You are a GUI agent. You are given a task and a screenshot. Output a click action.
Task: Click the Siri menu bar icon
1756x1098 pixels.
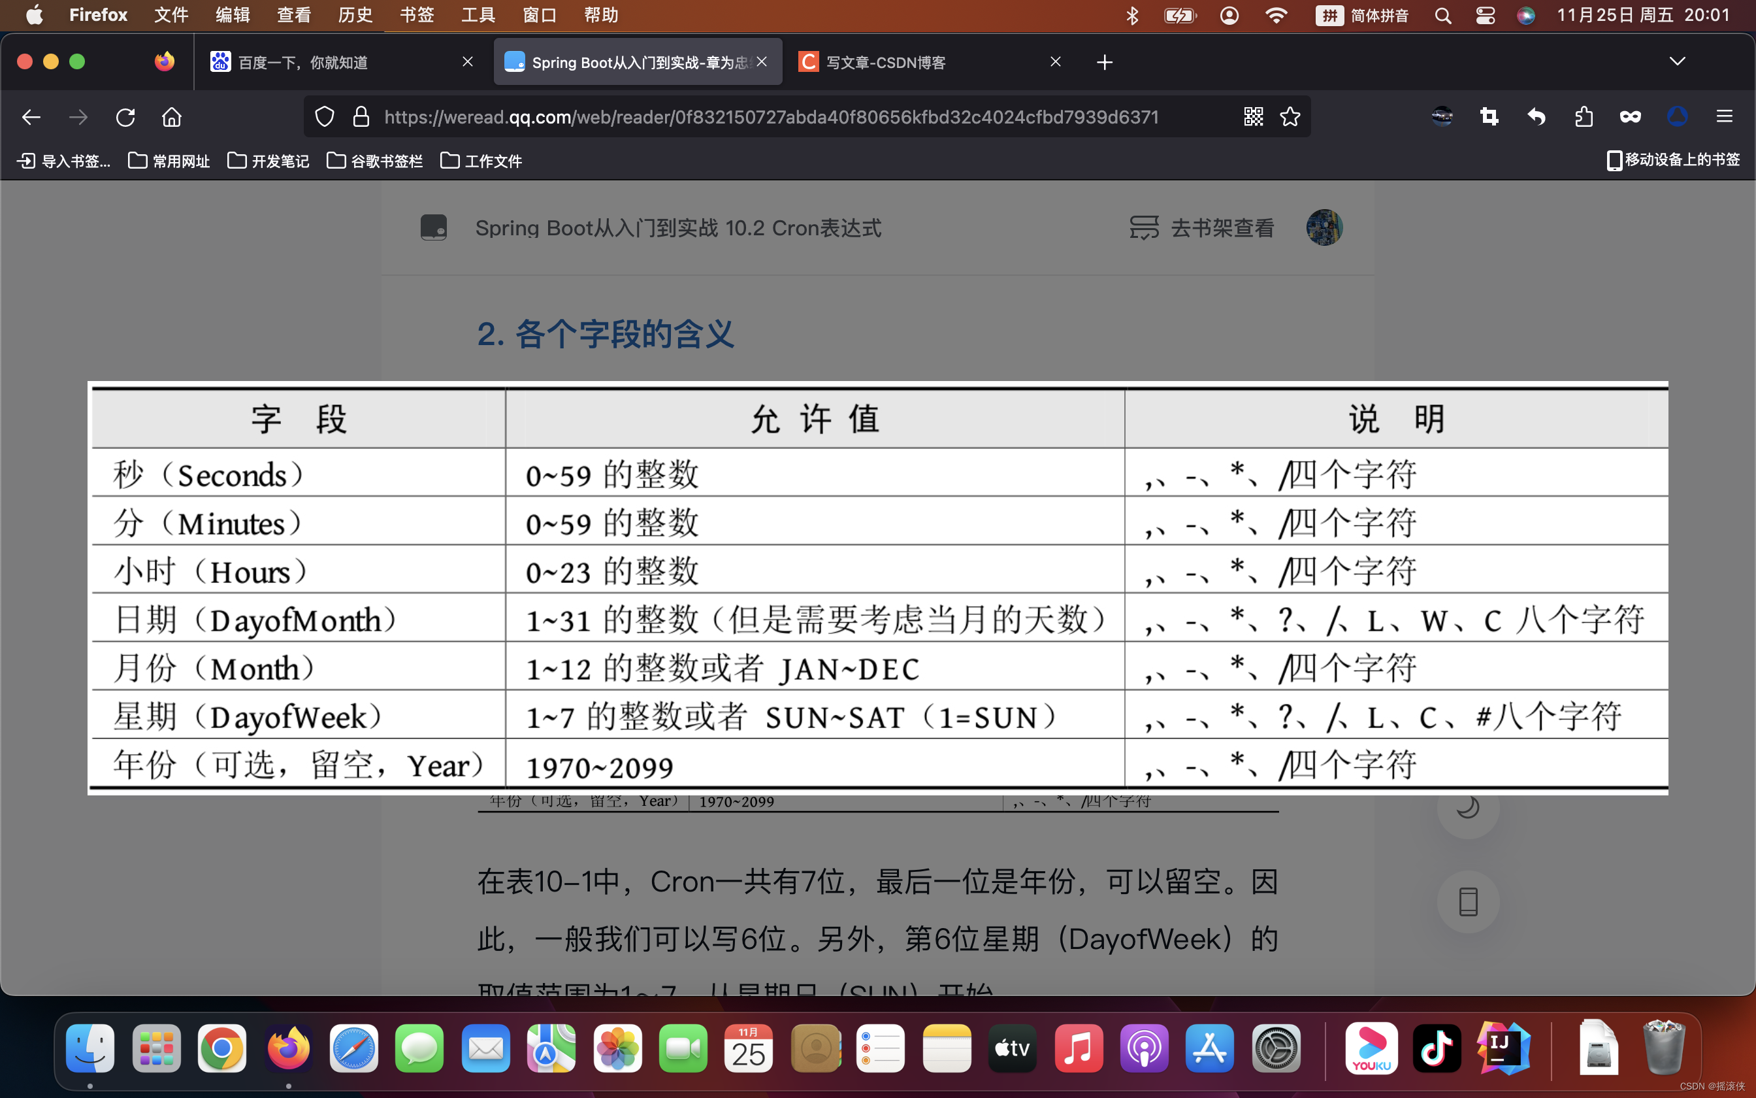click(x=1525, y=15)
